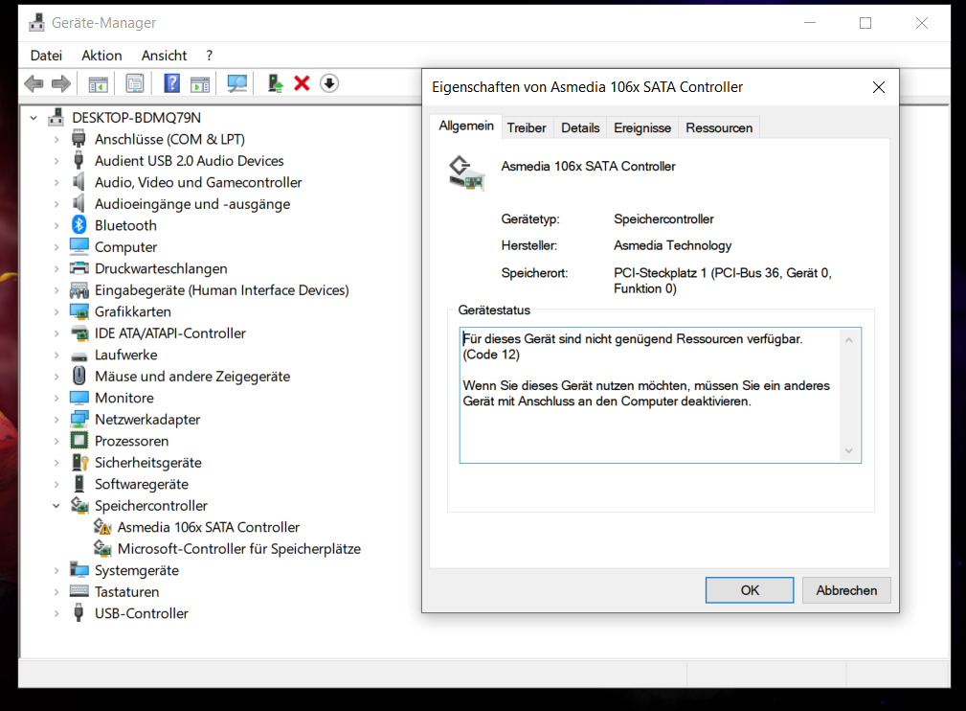Click the blue Help question mark icon
Image resolution: width=966 pixels, height=711 pixels.
click(x=172, y=83)
